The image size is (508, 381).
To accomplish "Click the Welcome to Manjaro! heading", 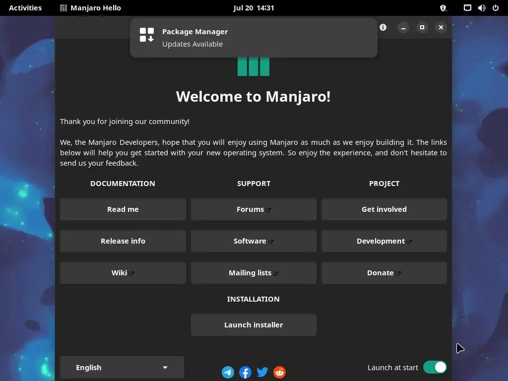I will pos(254,97).
